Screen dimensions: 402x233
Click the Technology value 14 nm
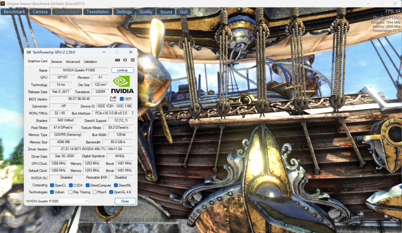tap(61, 84)
